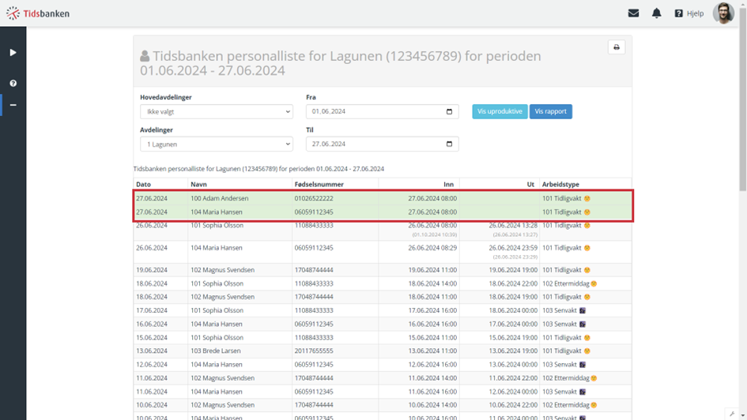Open Hovedavdelinger dropdown

[x=217, y=112]
